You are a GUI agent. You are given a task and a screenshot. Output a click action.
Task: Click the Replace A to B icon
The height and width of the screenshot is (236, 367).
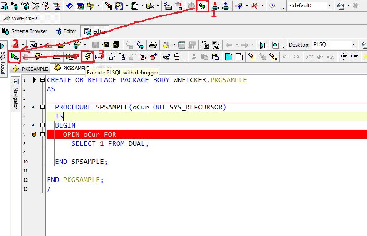(273, 57)
